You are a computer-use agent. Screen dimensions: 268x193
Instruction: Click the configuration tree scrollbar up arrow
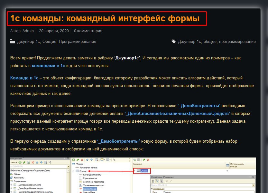(68, 171)
